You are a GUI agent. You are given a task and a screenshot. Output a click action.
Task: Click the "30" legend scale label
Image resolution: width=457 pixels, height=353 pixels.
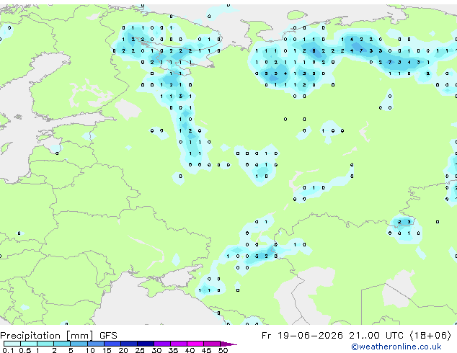point(157,350)
